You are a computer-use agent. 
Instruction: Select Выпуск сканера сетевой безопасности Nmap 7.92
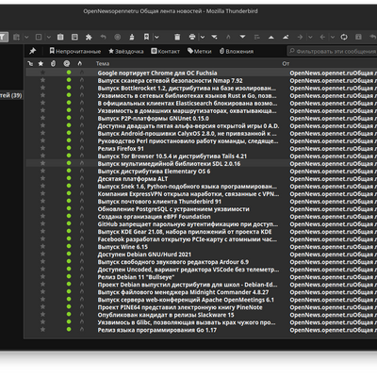202,80
